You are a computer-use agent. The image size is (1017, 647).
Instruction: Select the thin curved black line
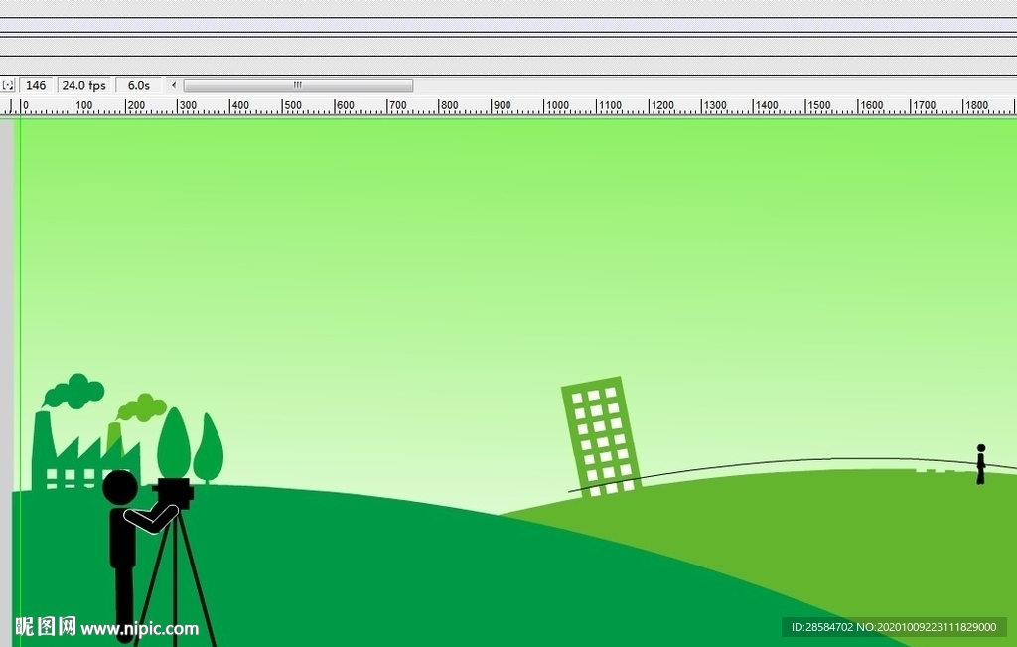pyautogui.click(x=793, y=465)
